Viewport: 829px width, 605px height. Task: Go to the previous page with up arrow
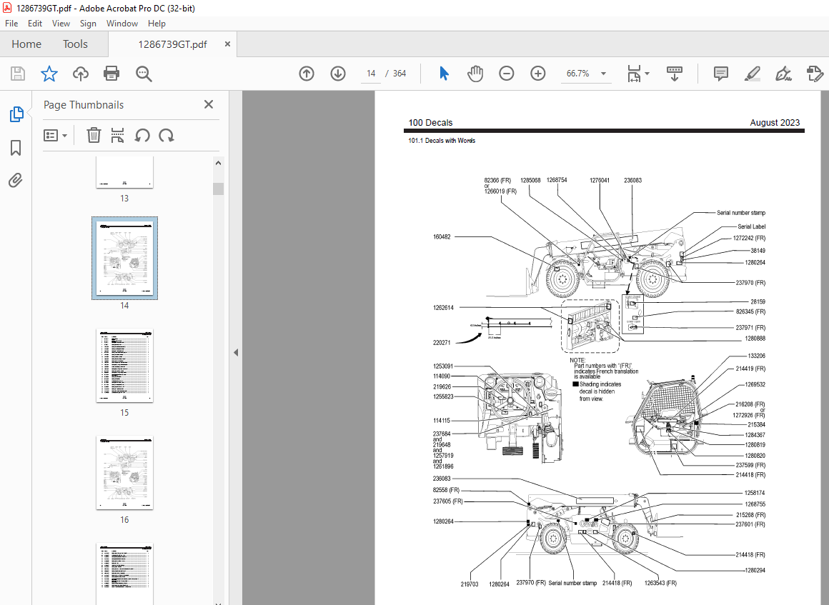[307, 74]
